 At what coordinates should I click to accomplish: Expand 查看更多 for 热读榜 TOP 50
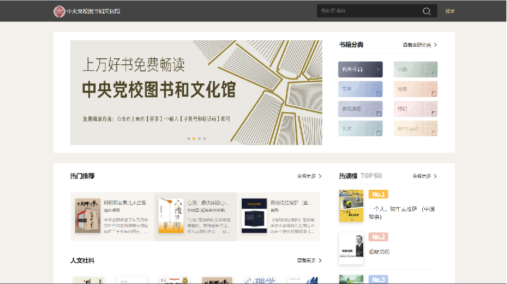[x=424, y=177]
